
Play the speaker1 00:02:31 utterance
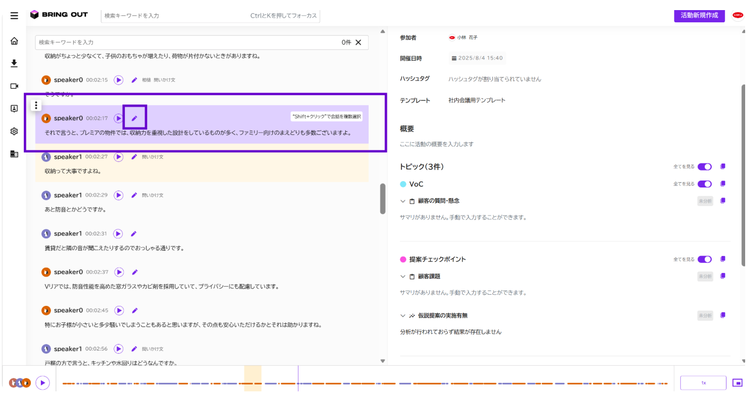click(118, 234)
